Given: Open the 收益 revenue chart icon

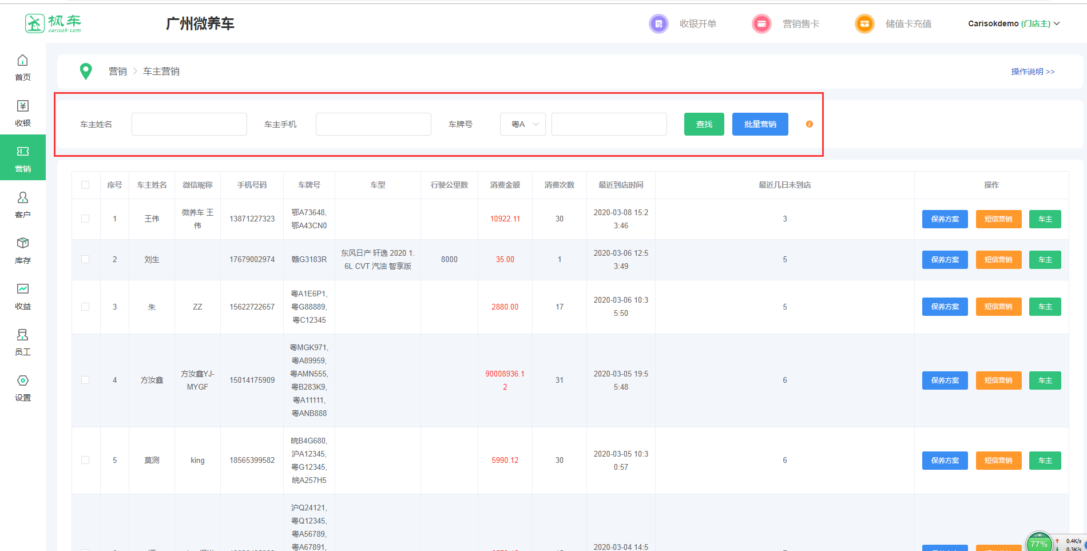Looking at the screenshot, I should (22, 290).
